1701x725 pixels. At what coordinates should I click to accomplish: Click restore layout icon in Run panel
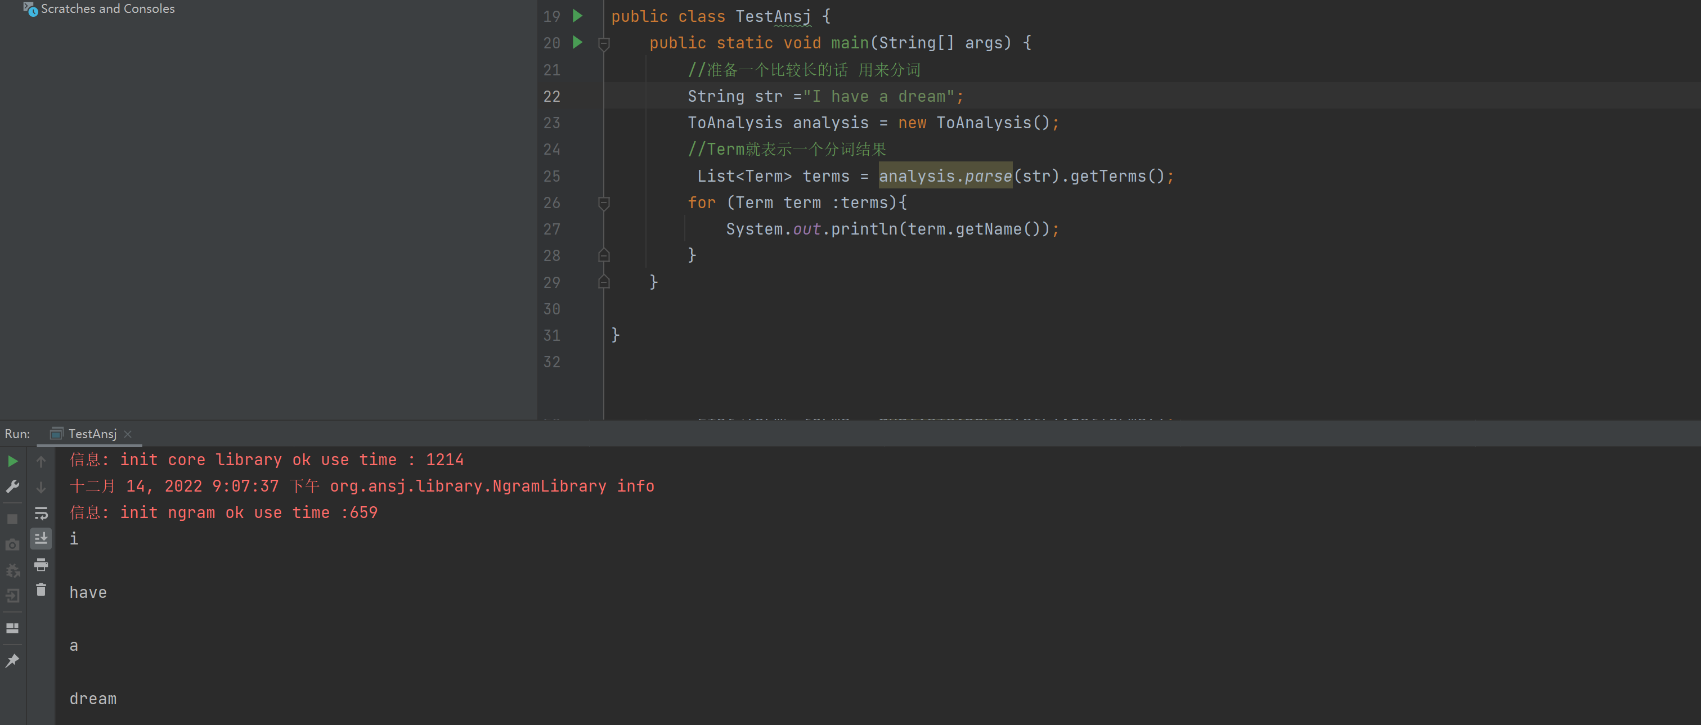tap(12, 628)
